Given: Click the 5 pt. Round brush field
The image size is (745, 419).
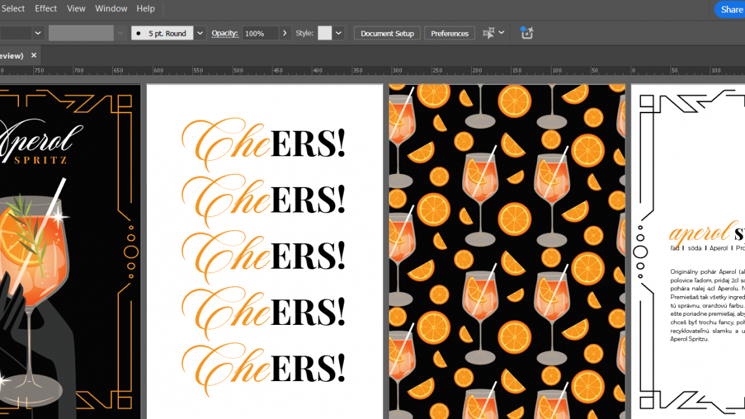Looking at the screenshot, I should click(x=162, y=33).
